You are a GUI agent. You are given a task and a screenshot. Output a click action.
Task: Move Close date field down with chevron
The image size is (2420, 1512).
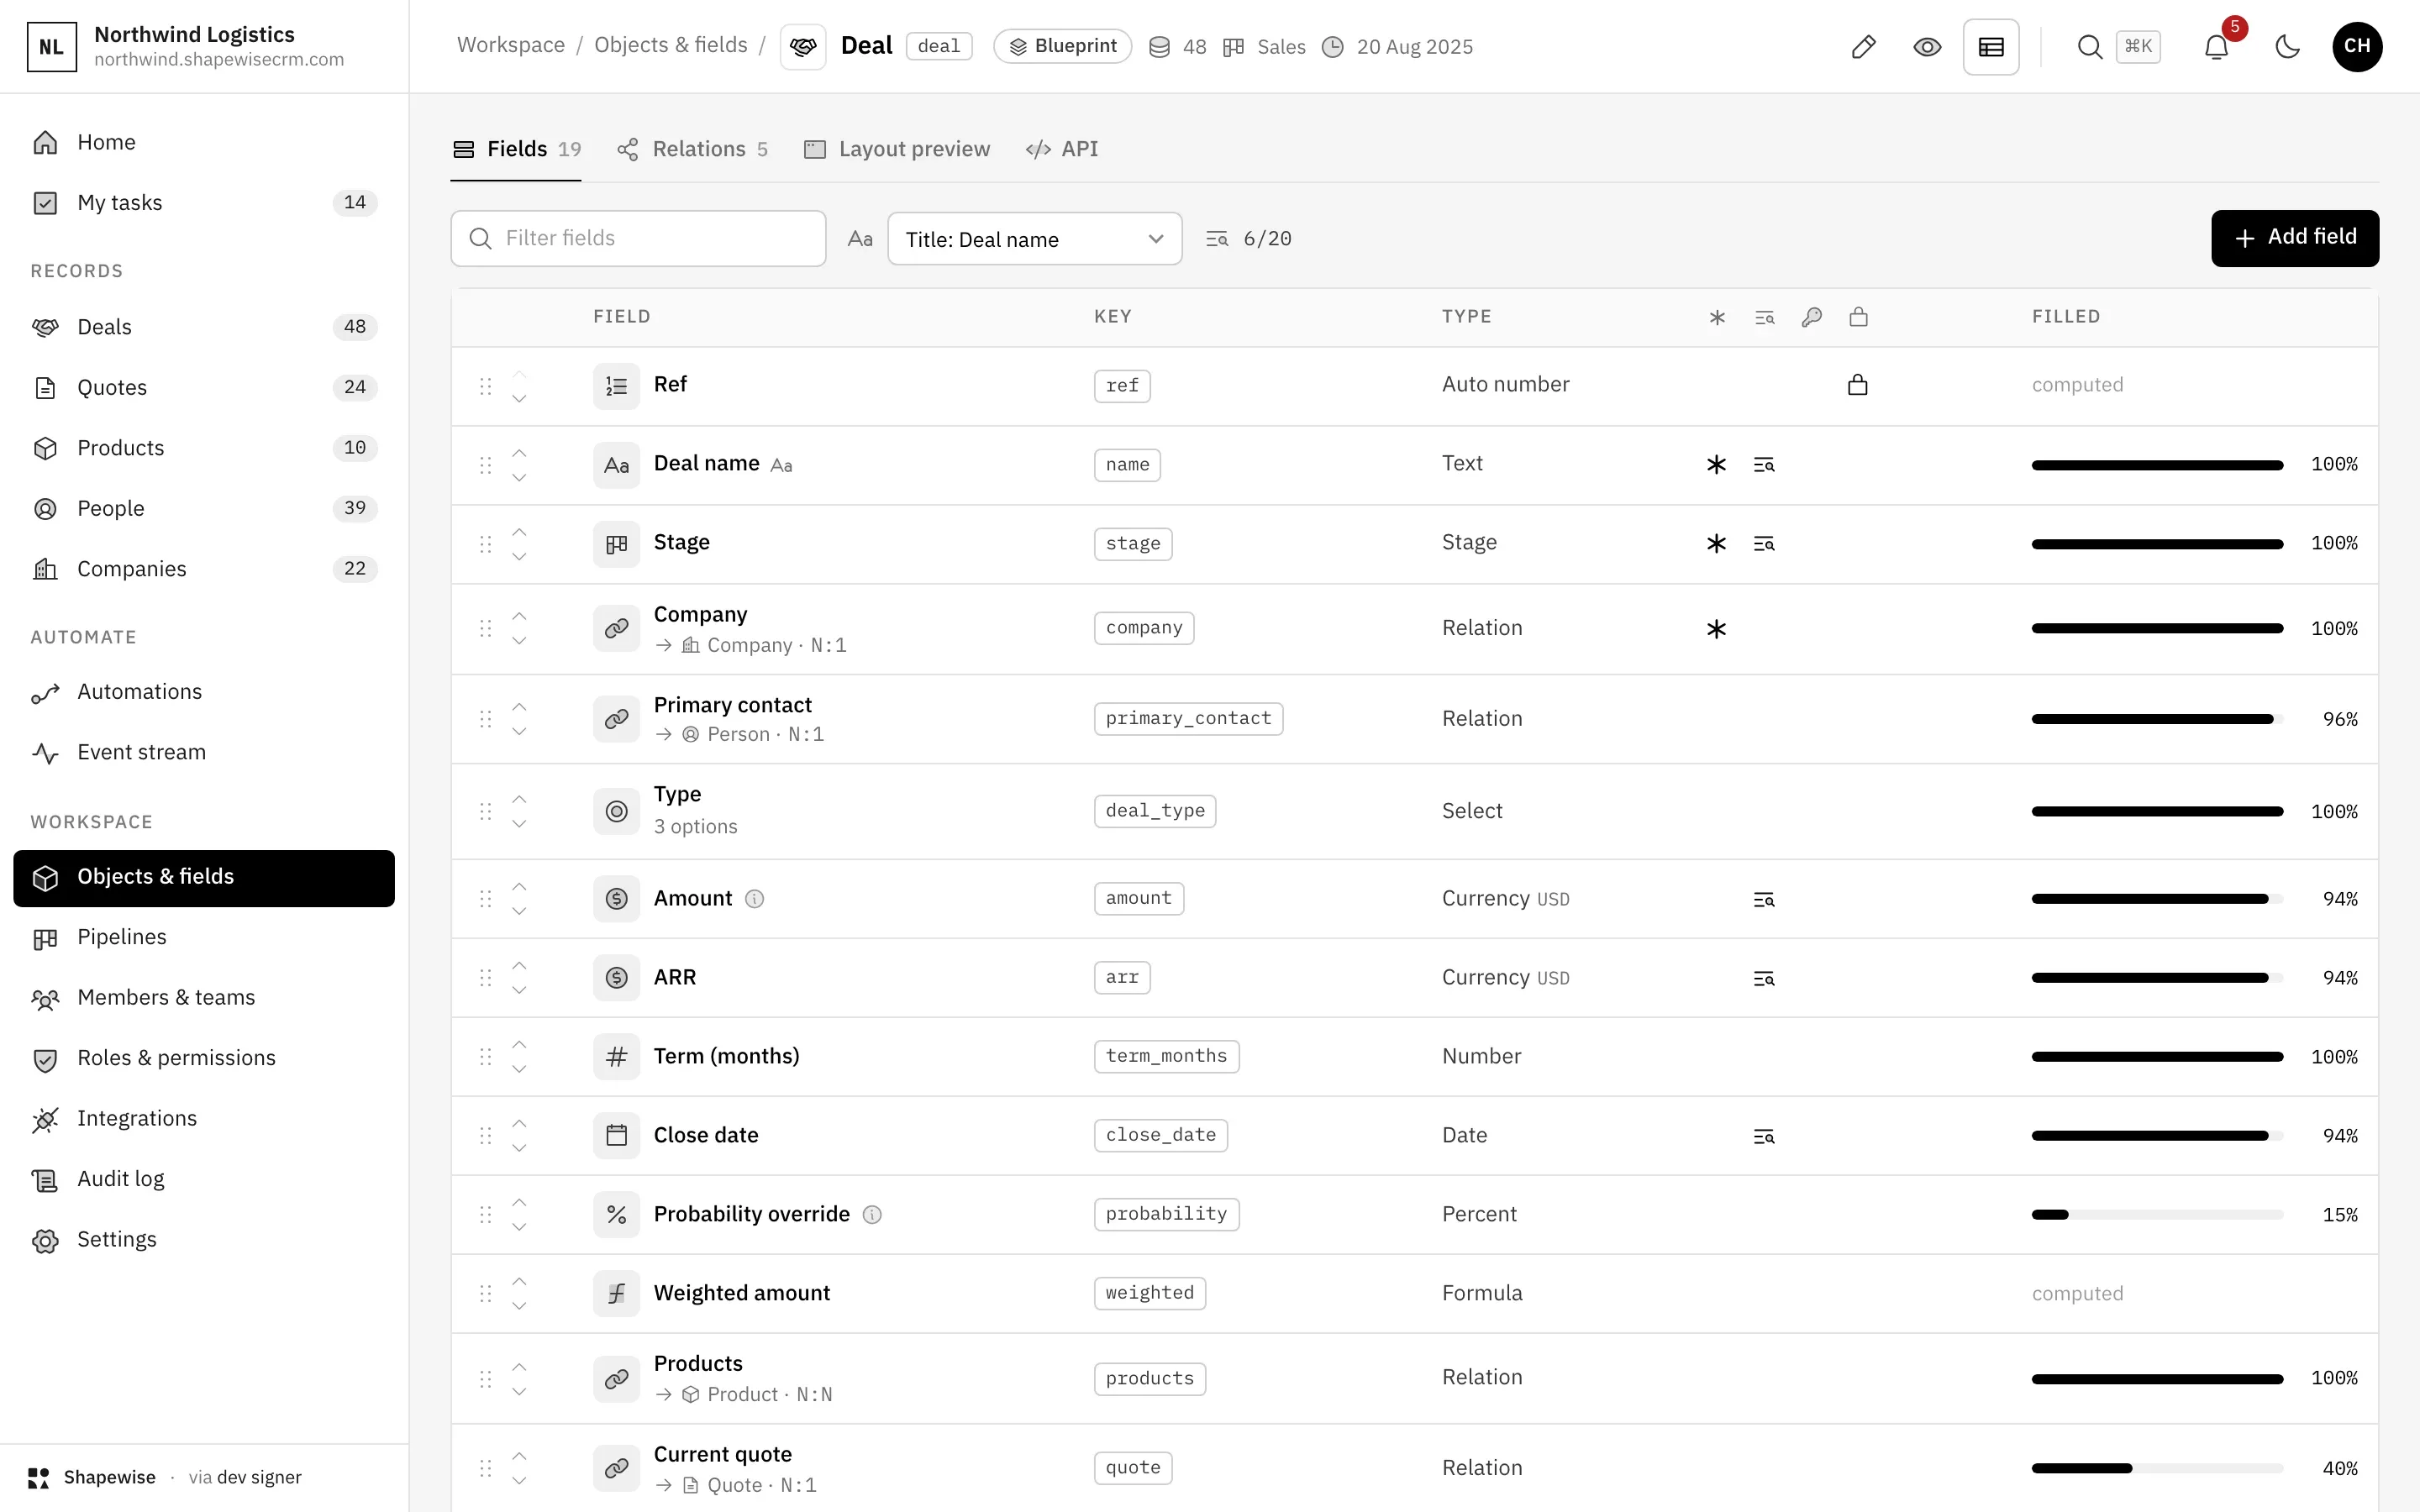point(519,1148)
